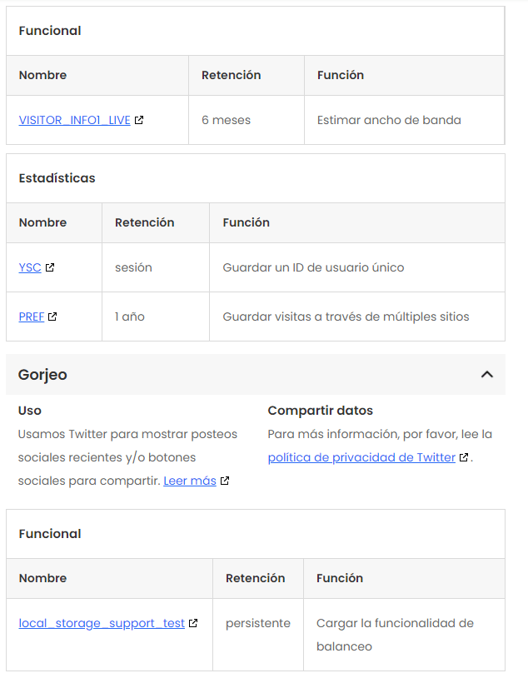Collapse Gorjeo section with the chevron arrow
The width and height of the screenshot is (528, 678).
click(487, 375)
